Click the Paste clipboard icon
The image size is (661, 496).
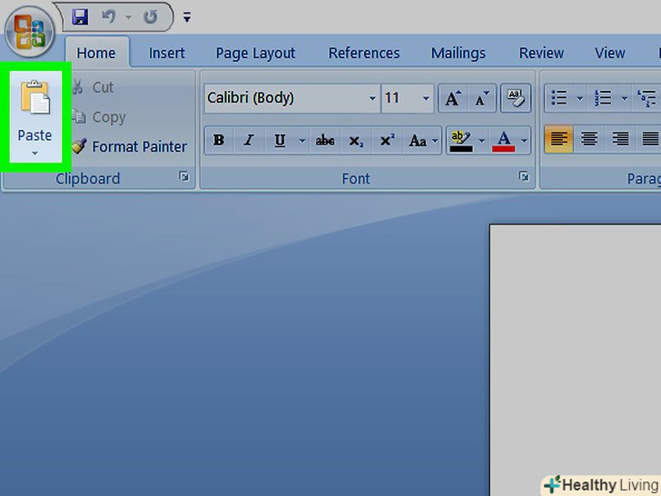tap(35, 98)
